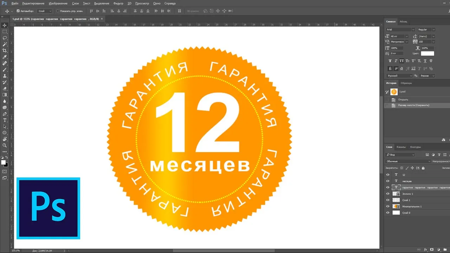The height and width of the screenshot is (253, 450).
Task: Check Показать упр. элем. checkbox
Action: (x=58, y=11)
